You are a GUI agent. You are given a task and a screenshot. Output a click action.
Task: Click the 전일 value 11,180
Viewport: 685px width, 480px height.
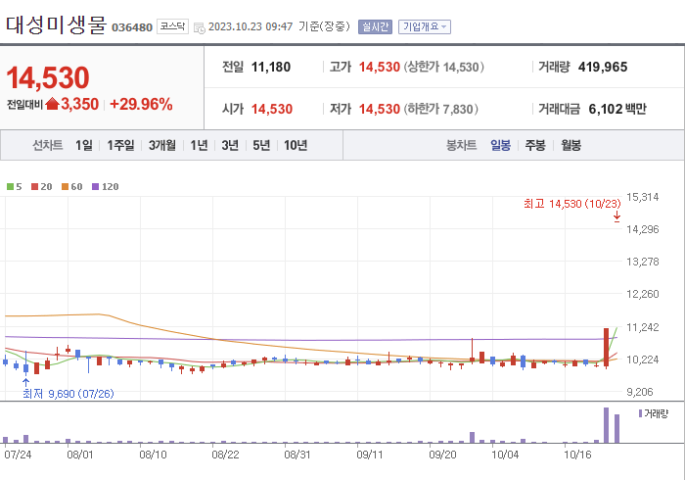(x=271, y=67)
